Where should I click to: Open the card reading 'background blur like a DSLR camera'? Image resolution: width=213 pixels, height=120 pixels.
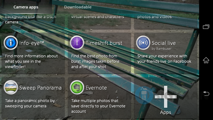33,21
